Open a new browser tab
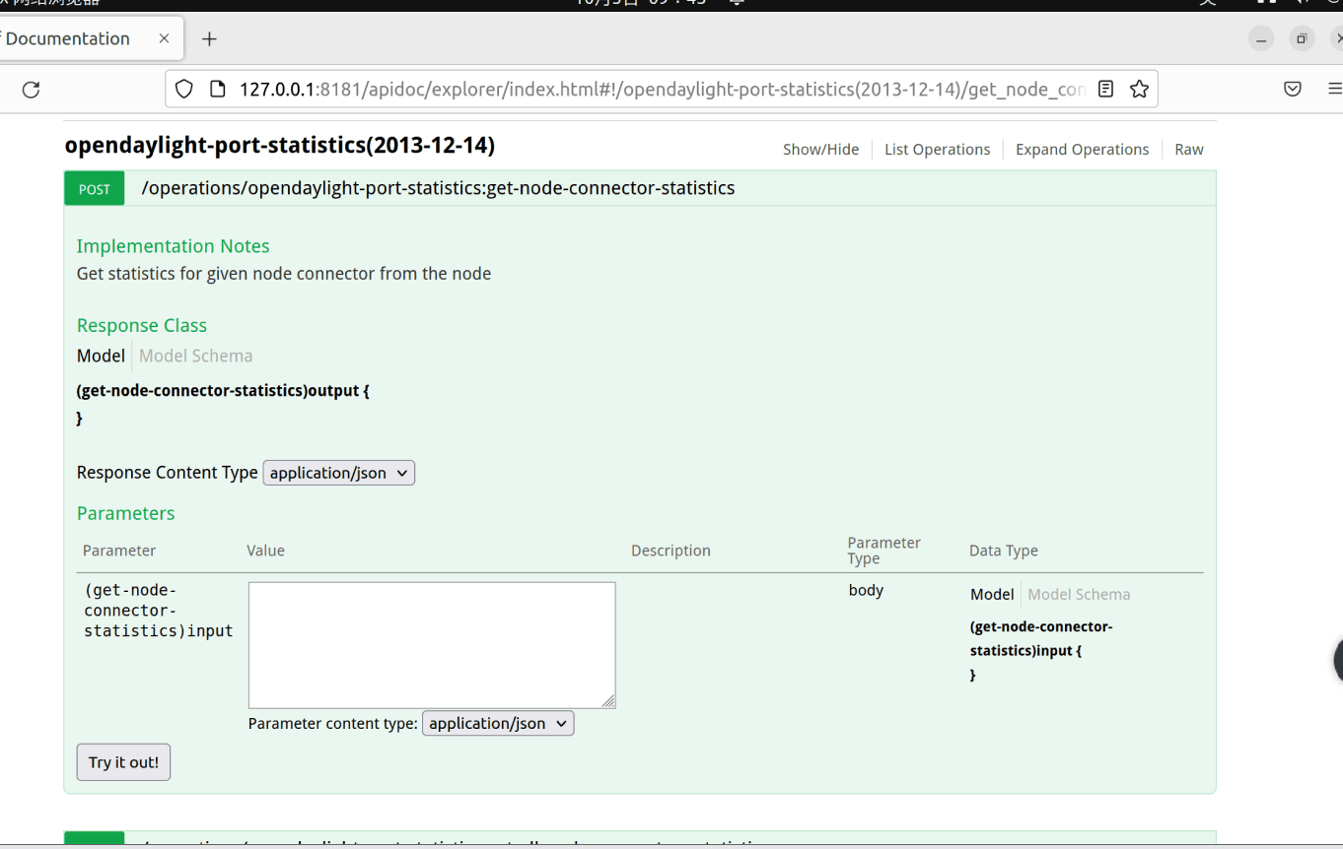This screenshot has height=849, width=1343. point(209,38)
